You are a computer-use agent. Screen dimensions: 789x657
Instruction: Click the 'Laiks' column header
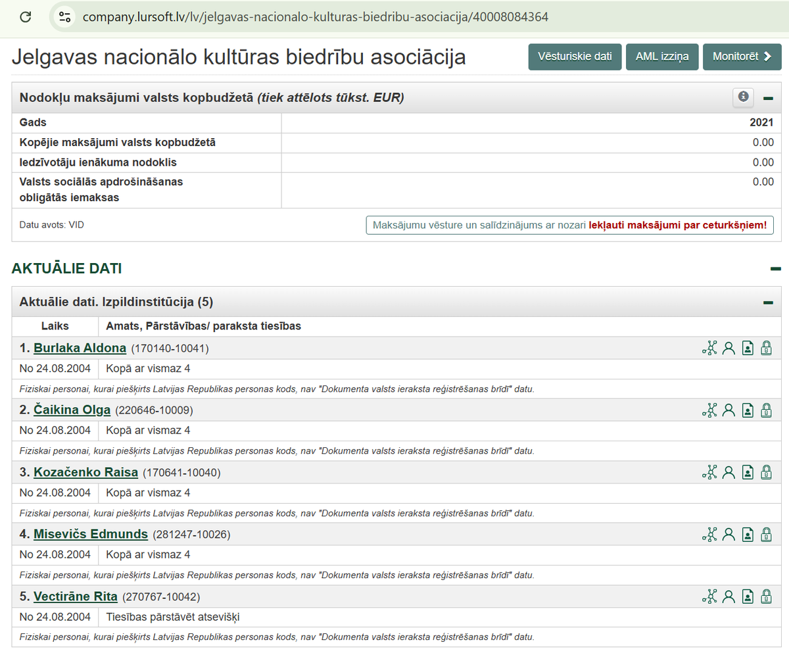(55, 326)
